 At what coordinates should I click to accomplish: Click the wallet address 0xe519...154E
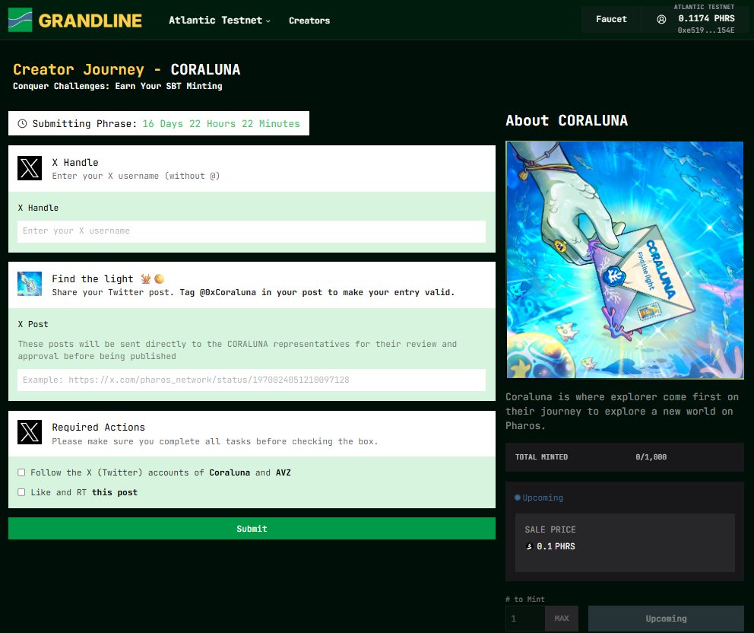[x=706, y=30]
